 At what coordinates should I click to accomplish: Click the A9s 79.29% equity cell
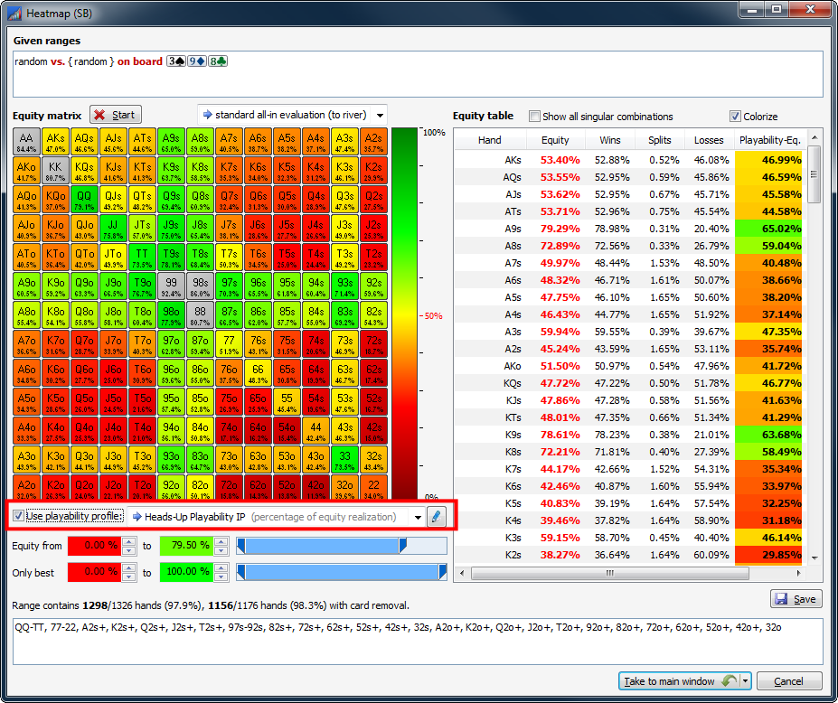[560, 229]
